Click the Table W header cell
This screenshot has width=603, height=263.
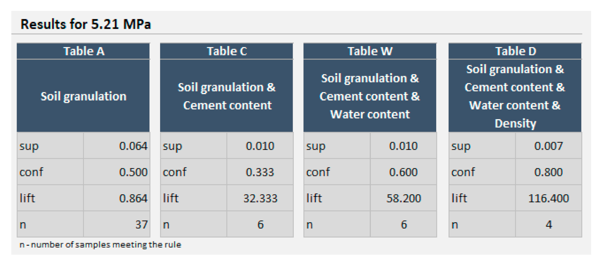[370, 51]
